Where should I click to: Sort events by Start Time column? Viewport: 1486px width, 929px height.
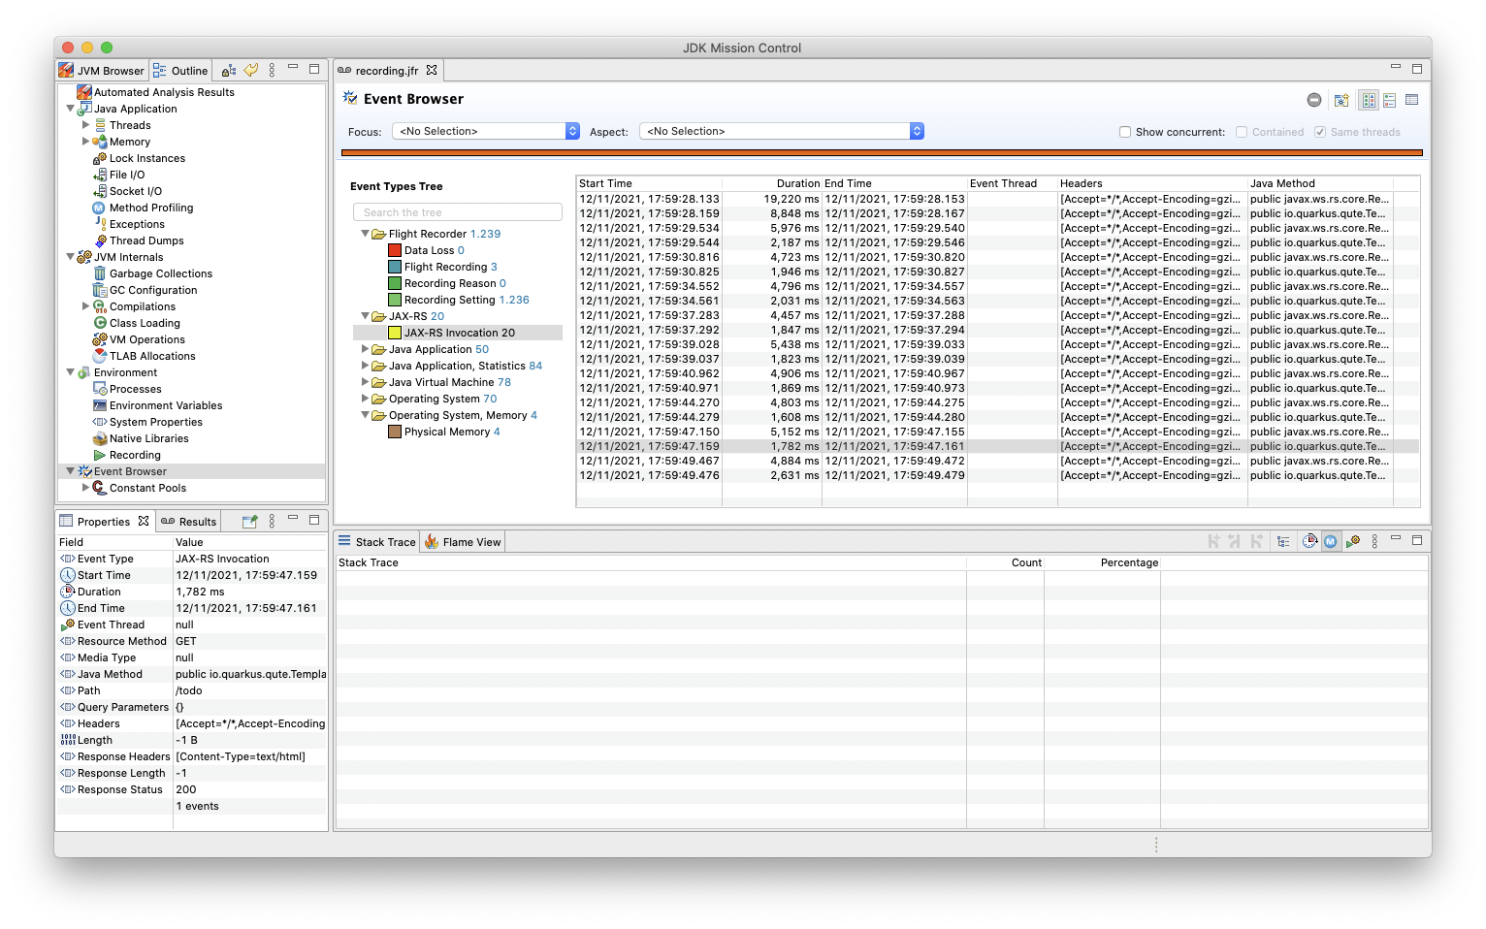coord(649,183)
